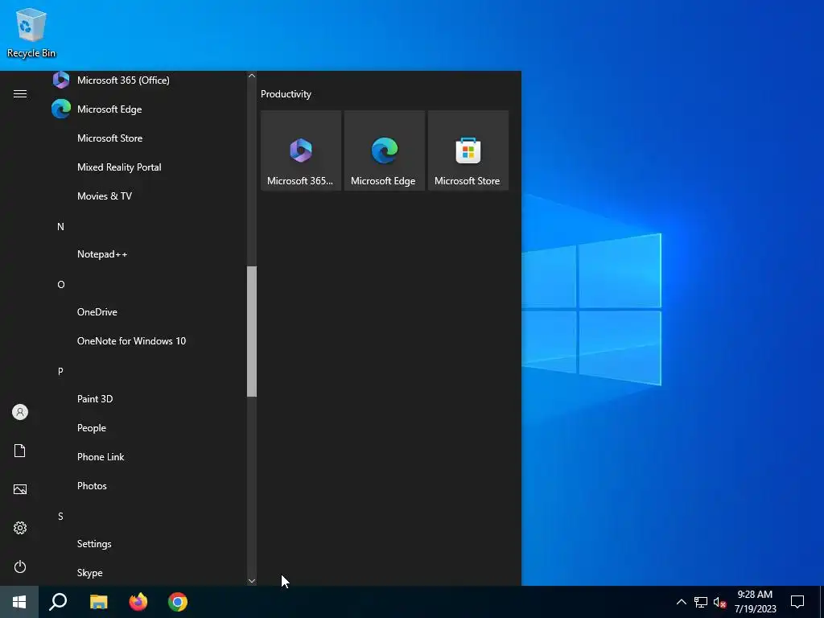Launch Firefox from the taskbar
This screenshot has height=618, width=824.
[x=138, y=602]
